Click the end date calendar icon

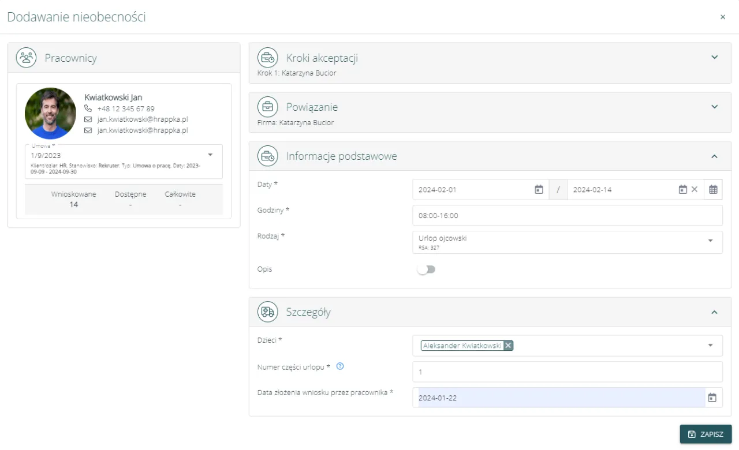682,189
